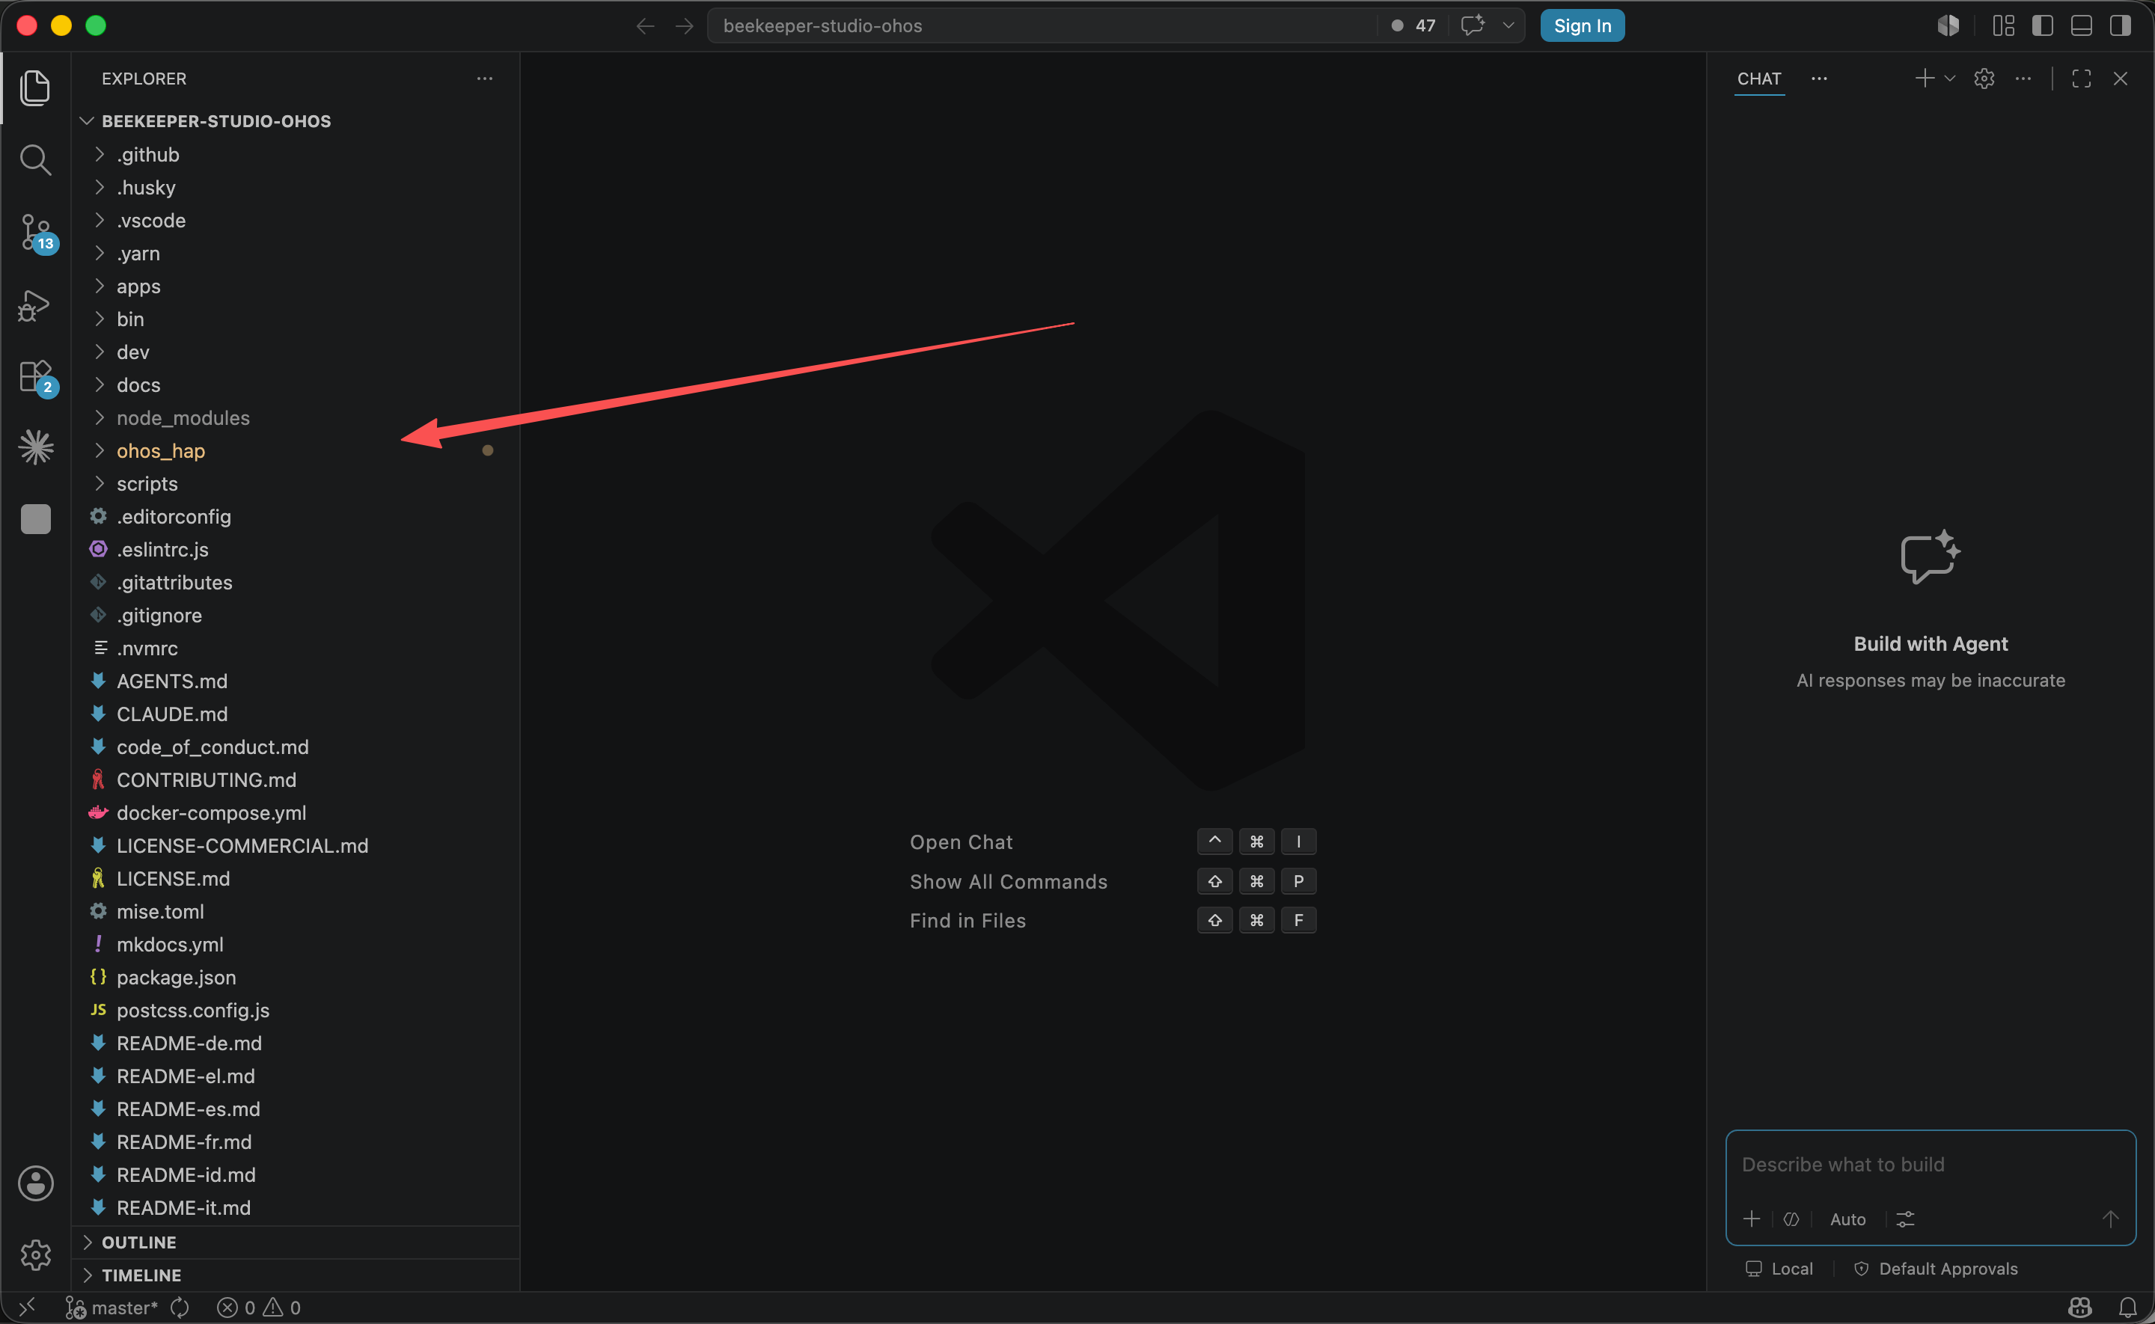The width and height of the screenshot is (2155, 1324).
Task: Toggle the primary side bar
Action: (2043, 25)
